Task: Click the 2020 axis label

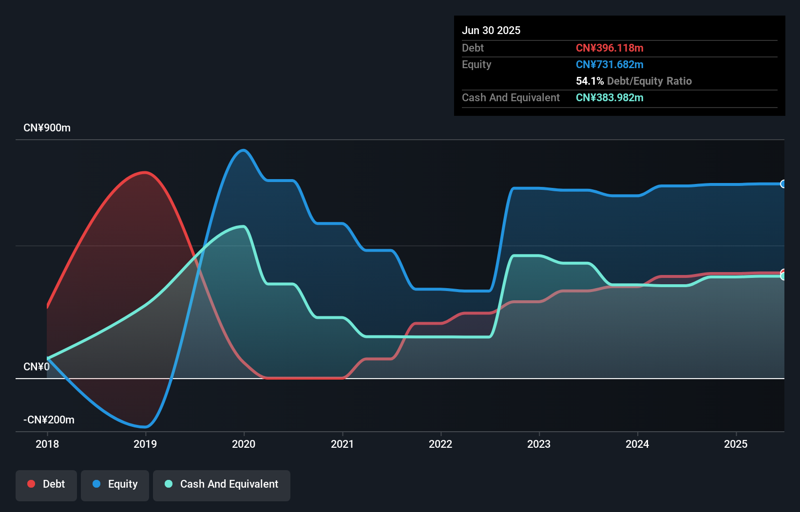Action: click(x=244, y=444)
